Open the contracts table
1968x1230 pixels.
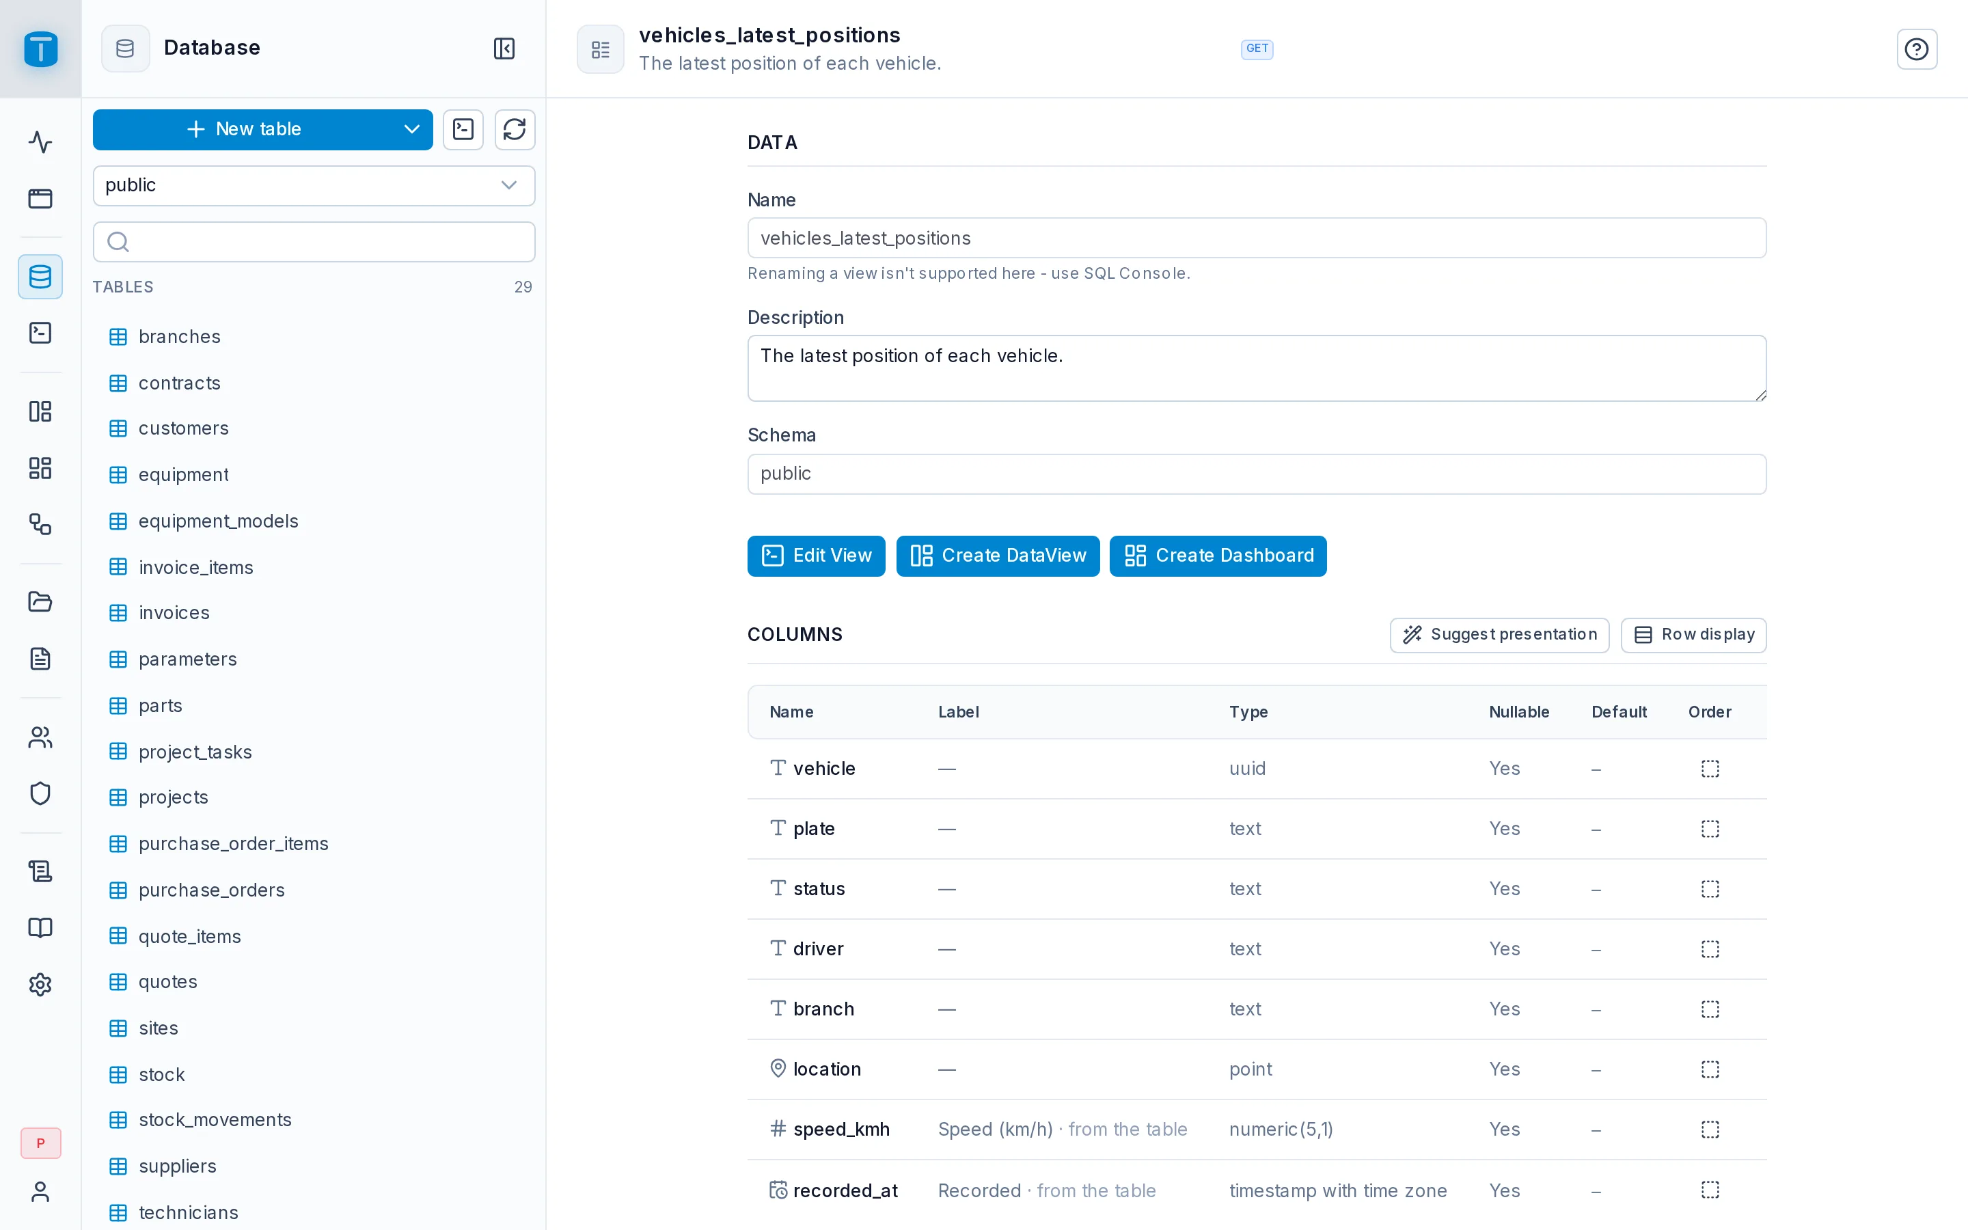314,383
